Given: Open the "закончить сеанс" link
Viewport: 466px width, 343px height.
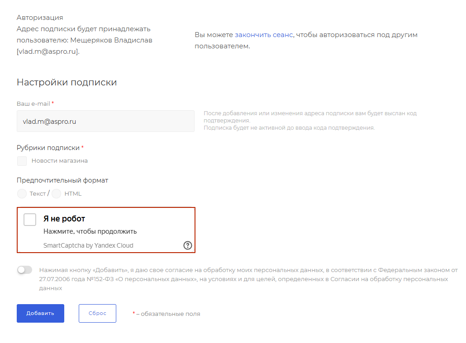Looking at the screenshot, I should click(x=264, y=35).
